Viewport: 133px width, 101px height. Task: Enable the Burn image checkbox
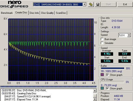(102, 39)
